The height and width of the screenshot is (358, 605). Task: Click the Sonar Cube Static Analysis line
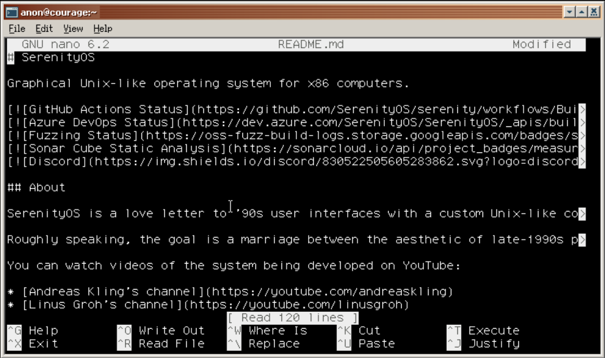(x=296, y=148)
